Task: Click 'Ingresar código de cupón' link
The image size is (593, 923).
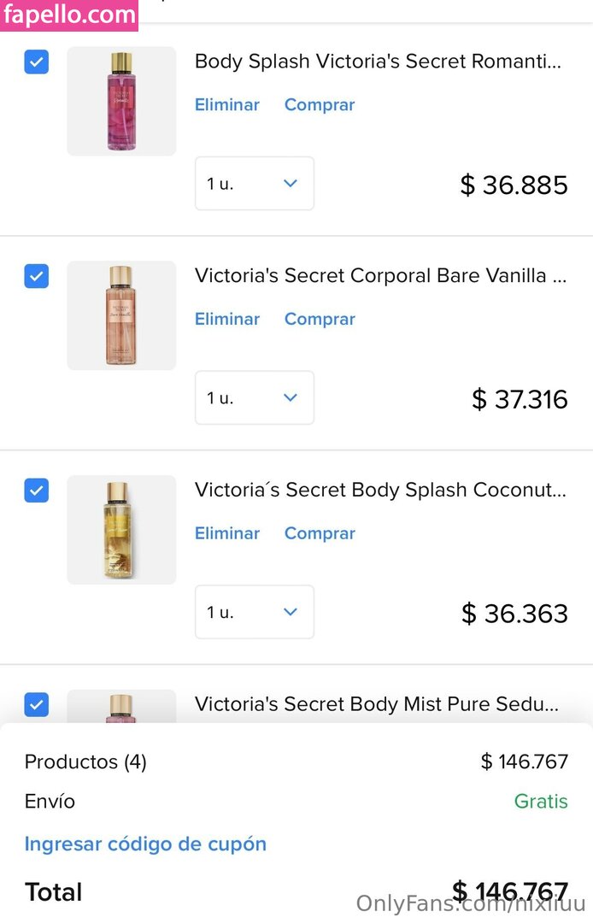Action: [x=145, y=844]
